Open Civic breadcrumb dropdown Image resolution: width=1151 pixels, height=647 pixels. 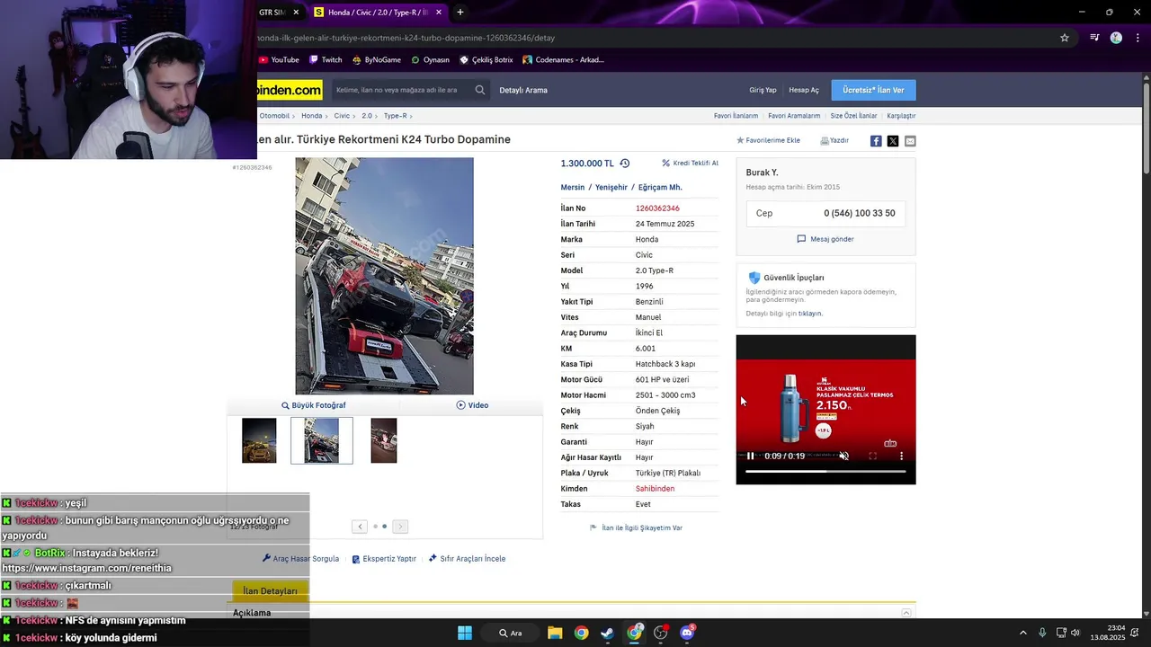click(x=344, y=116)
